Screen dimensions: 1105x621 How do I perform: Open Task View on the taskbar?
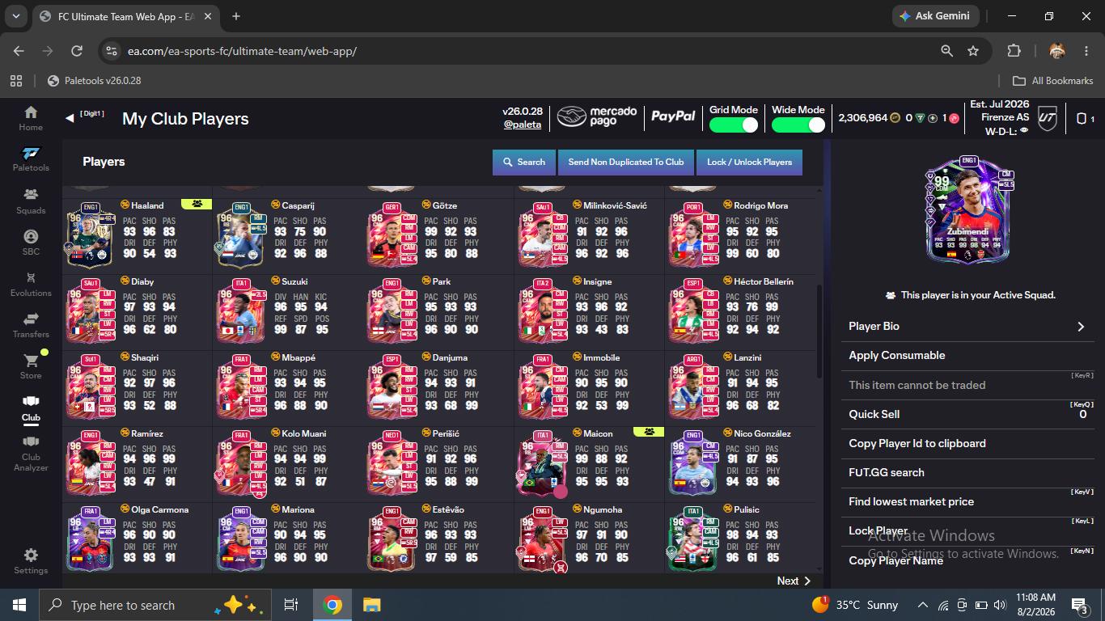[x=291, y=605]
